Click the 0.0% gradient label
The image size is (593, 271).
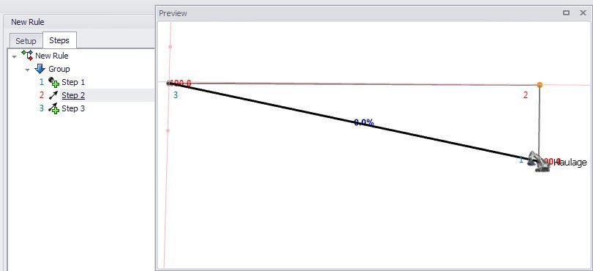pyautogui.click(x=364, y=122)
